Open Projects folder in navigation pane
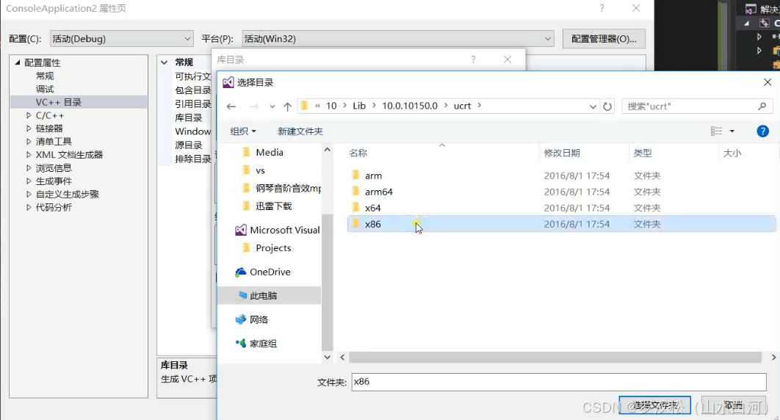 (x=273, y=248)
